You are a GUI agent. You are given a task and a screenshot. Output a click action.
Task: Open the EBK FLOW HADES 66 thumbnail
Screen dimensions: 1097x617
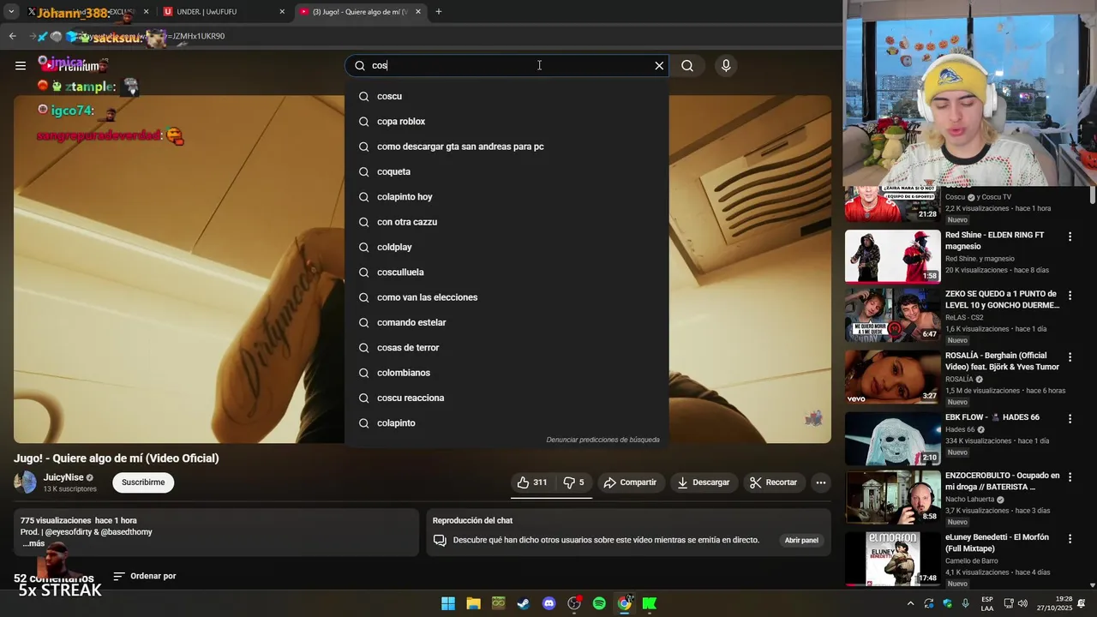click(x=892, y=439)
